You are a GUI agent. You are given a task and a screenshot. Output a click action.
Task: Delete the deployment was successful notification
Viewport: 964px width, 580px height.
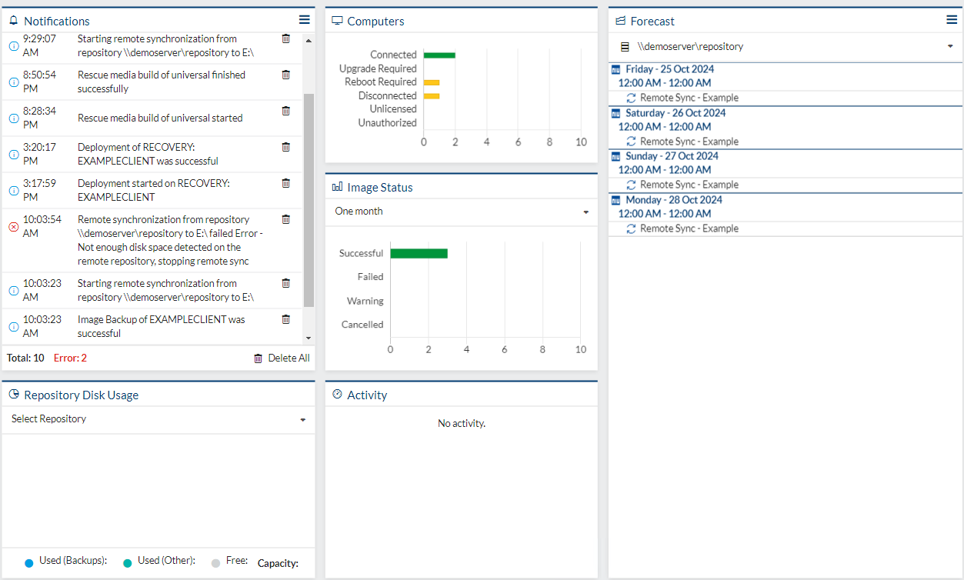pyautogui.click(x=286, y=147)
